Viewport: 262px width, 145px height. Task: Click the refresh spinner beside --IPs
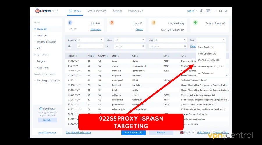(75, 29)
